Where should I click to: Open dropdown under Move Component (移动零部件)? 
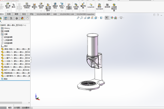pos(41,11)
